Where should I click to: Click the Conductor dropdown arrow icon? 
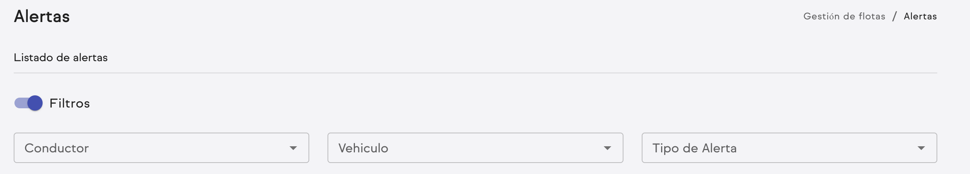pyautogui.click(x=293, y=148)
